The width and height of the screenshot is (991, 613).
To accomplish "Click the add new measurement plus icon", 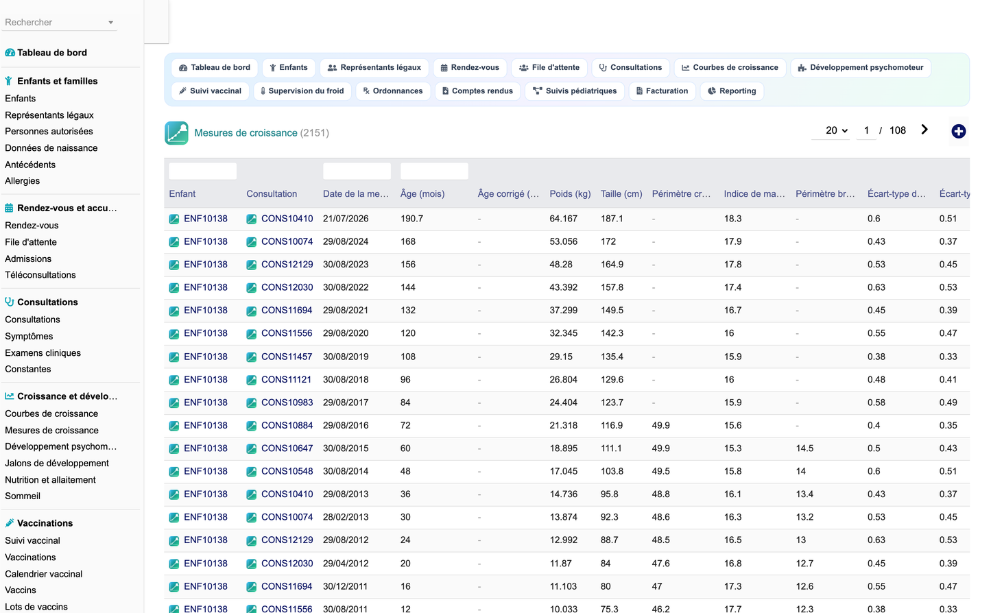I will [x=958, y=131].
